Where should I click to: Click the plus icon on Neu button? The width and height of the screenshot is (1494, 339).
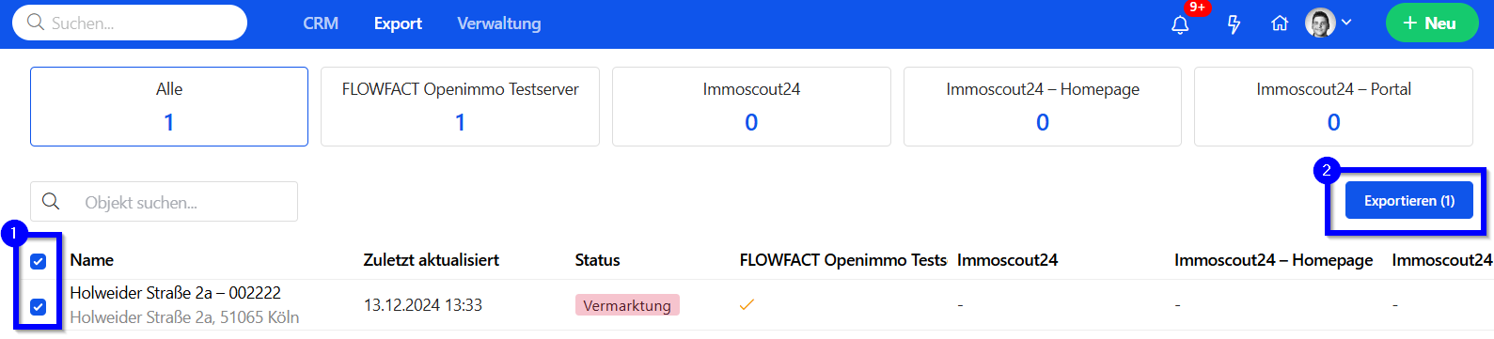click(x=1409, y=23)
